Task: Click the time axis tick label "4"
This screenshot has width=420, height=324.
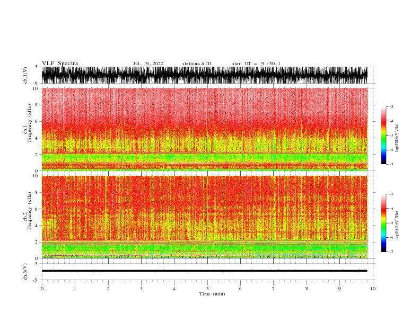Action: tap(174, 289)
